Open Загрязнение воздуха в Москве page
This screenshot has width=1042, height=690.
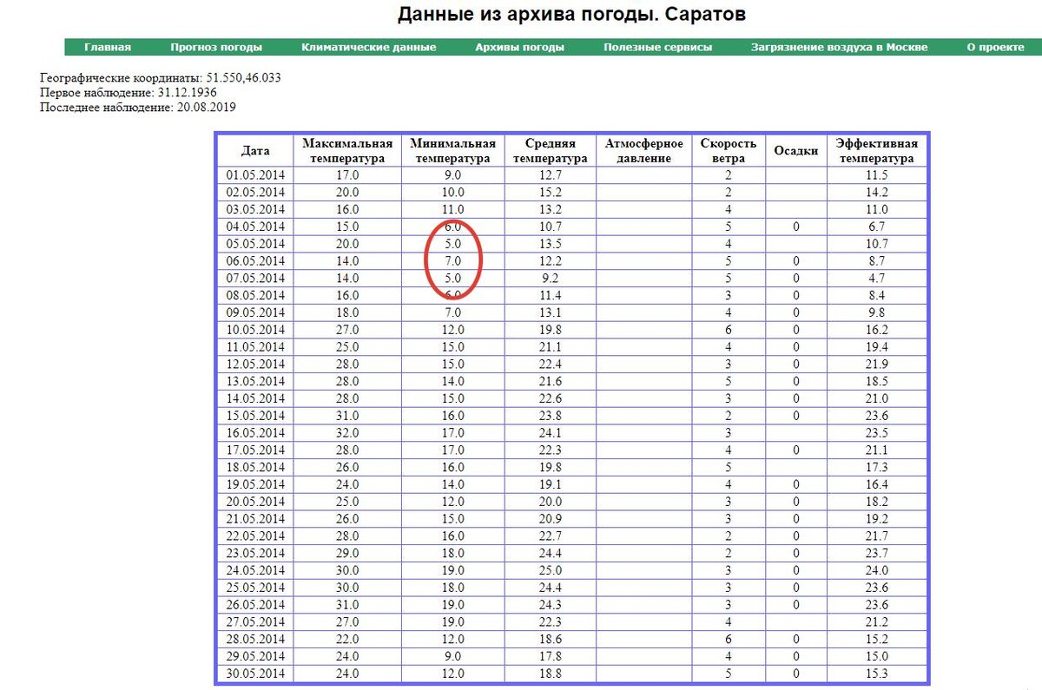click(x=840, y=47)
